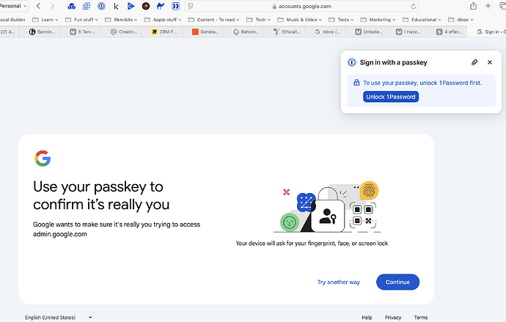Switch to the Bannin... tab

[40, 32]
